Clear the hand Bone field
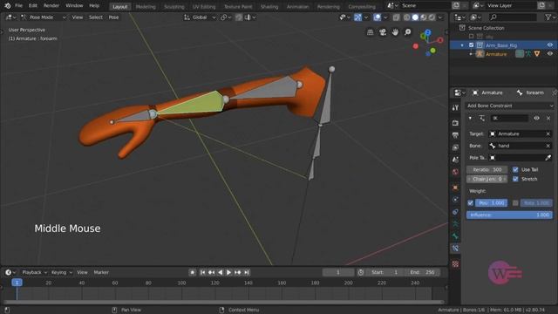This screenshot has width=558, height=314. [548, 146]
